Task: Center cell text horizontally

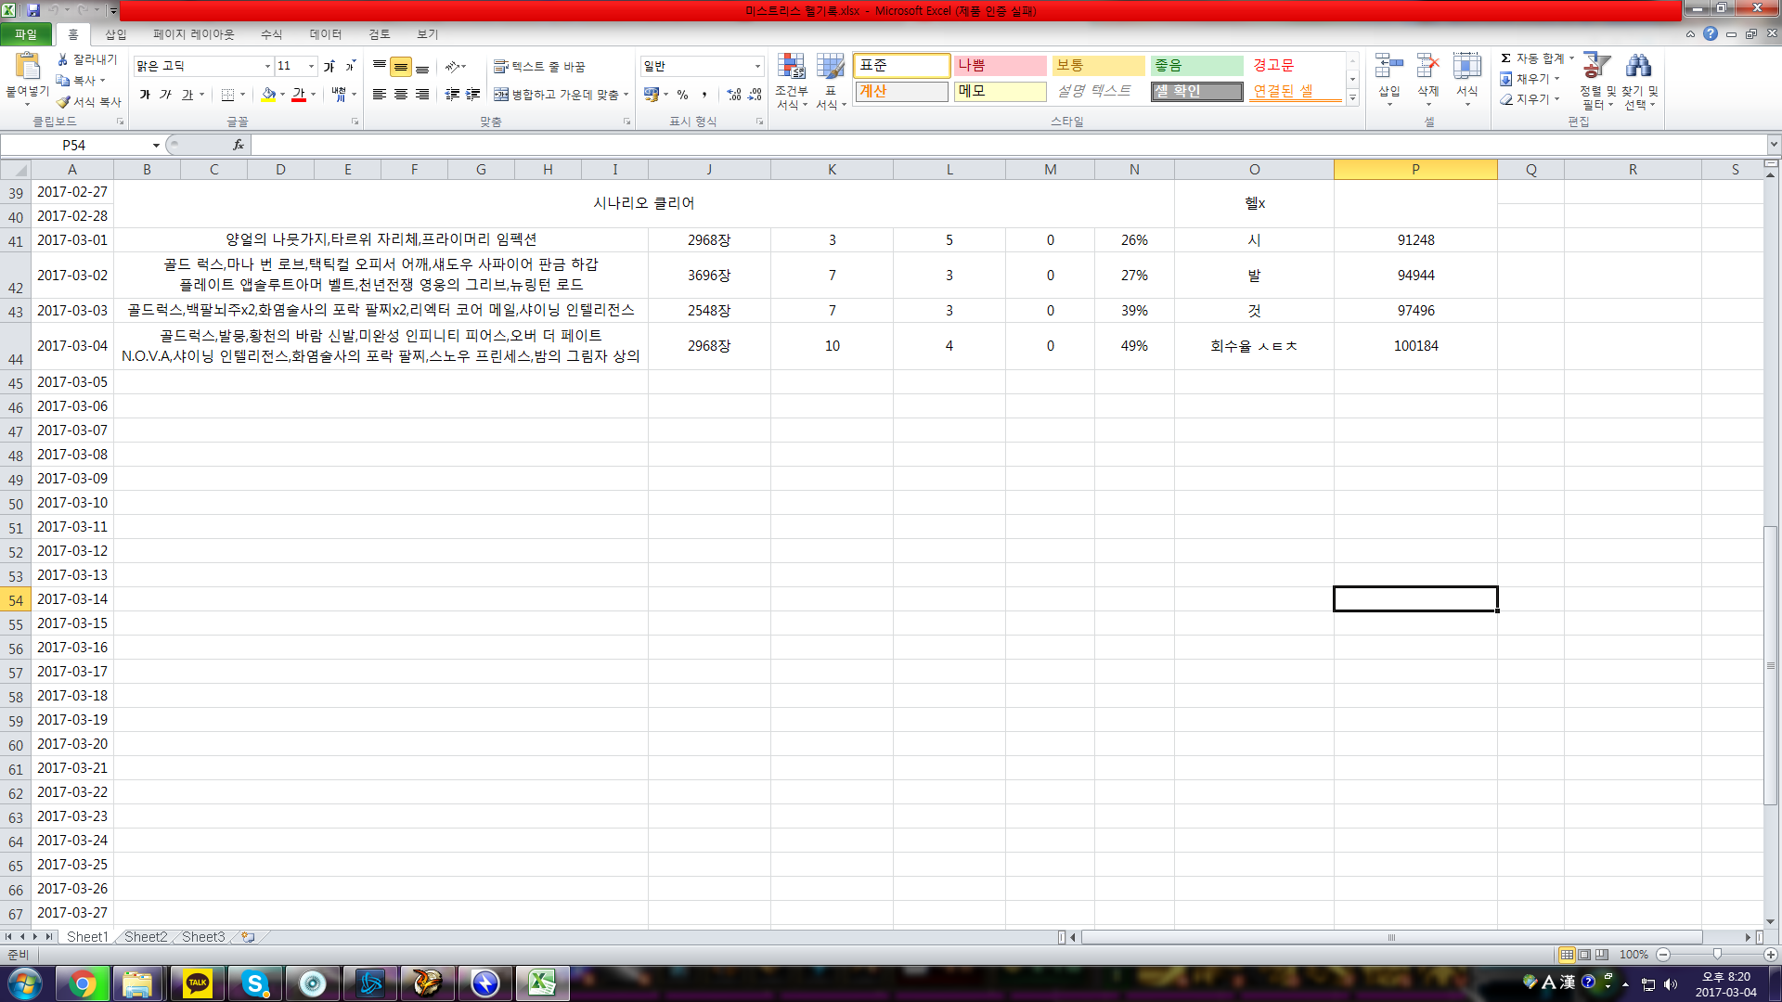Action: coord(401,95)
